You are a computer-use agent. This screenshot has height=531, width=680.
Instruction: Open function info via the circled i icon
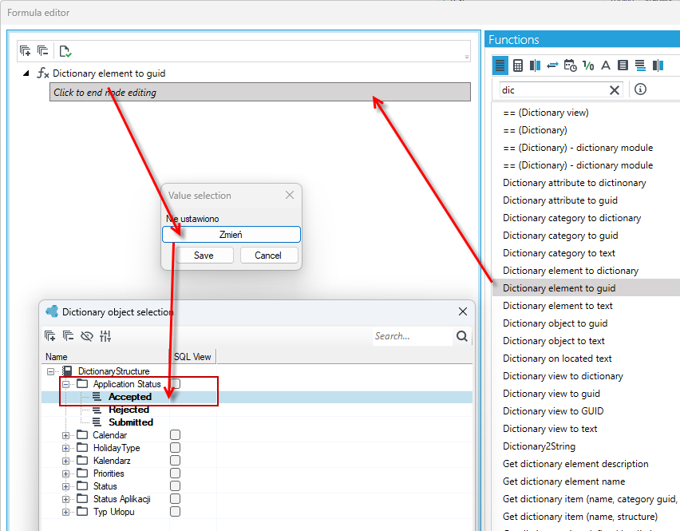coord(640,89)
